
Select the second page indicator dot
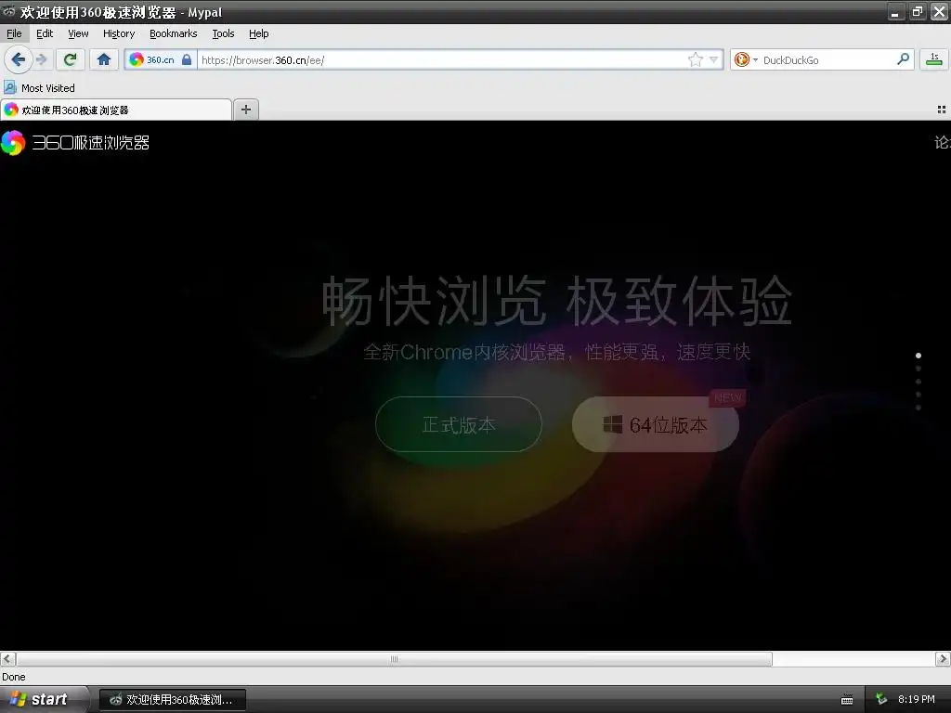[918, 369]
